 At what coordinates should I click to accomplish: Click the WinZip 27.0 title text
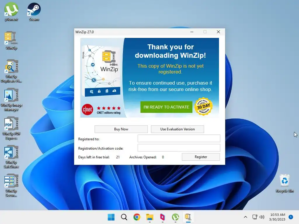coord(84,32)
